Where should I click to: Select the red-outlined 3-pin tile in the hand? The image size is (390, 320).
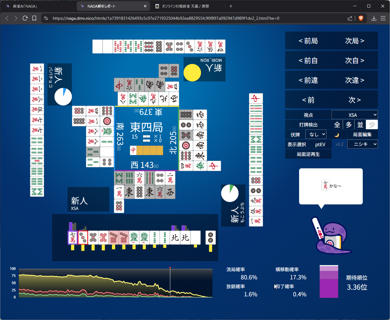click(83, 237)
